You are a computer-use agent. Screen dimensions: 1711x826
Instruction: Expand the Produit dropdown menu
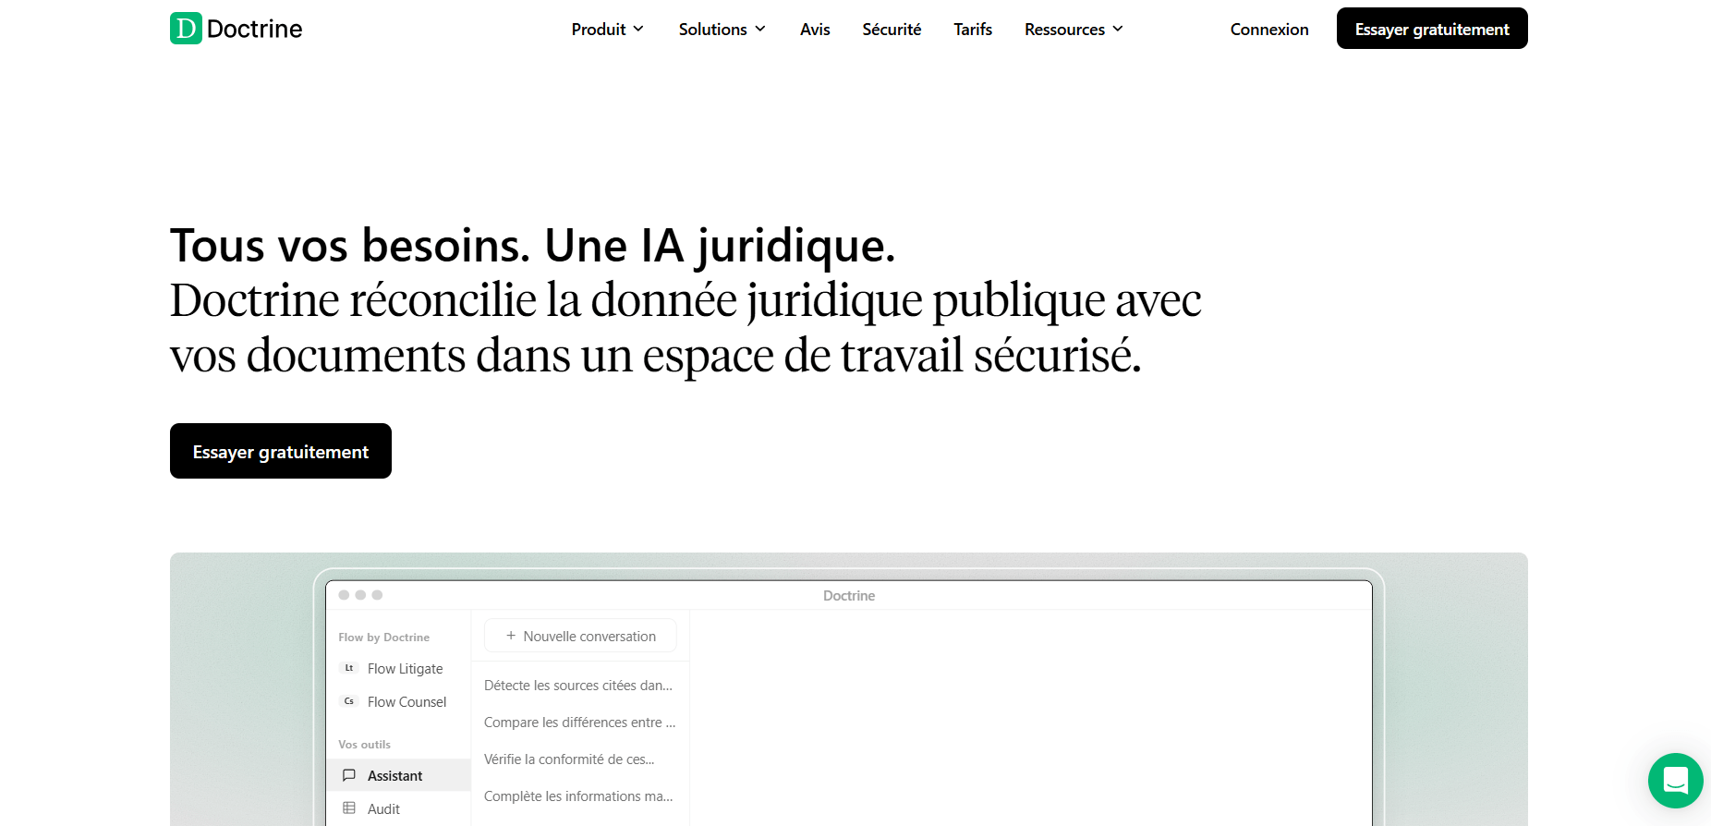[x=607, y=30]
